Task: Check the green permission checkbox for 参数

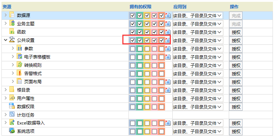Action: 140,49
